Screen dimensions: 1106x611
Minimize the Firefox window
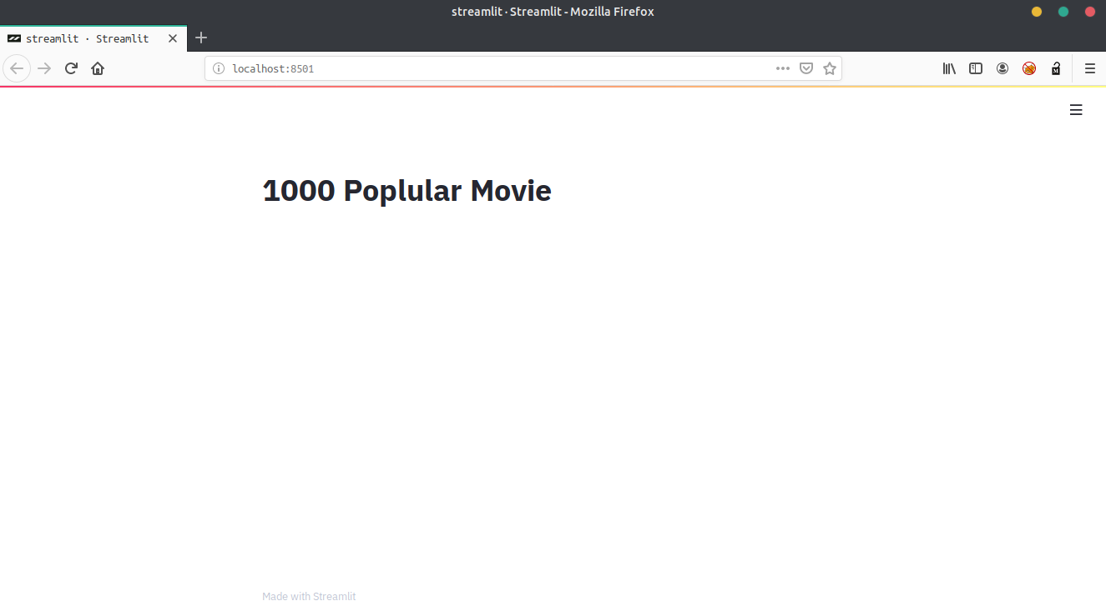1037,12
